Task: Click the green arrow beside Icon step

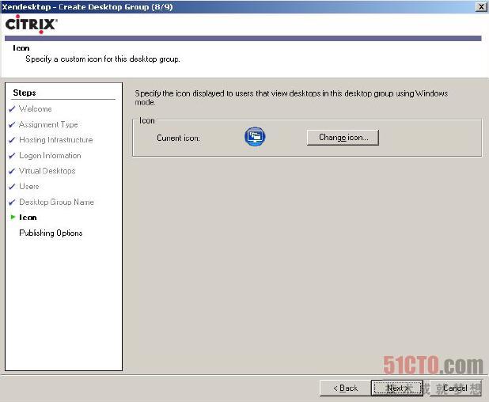Action: (13, 217)
